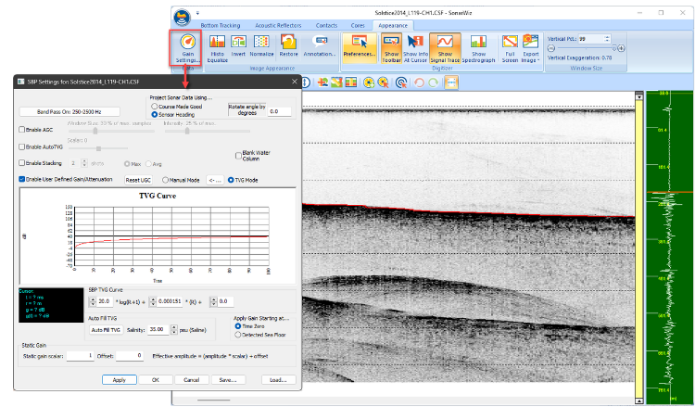Enable the AGC checkbox
695x407 pixels.
(x=21, y=130)
